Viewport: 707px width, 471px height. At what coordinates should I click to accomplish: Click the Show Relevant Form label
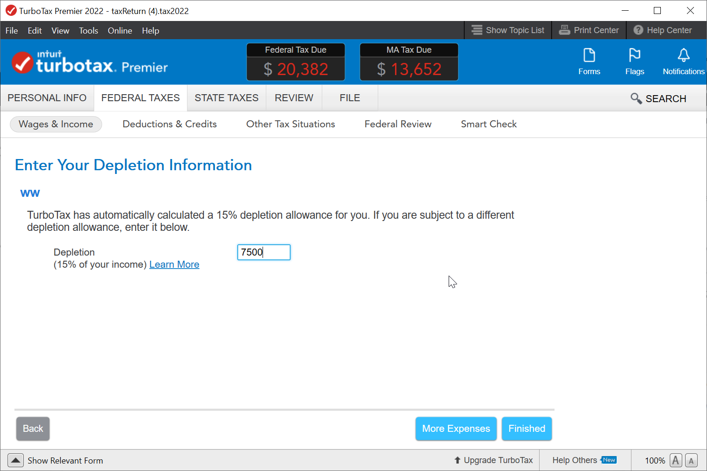tap(65, 461)
